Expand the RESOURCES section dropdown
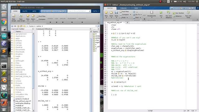This screenshot has width=199, height=112. point(82,22)
